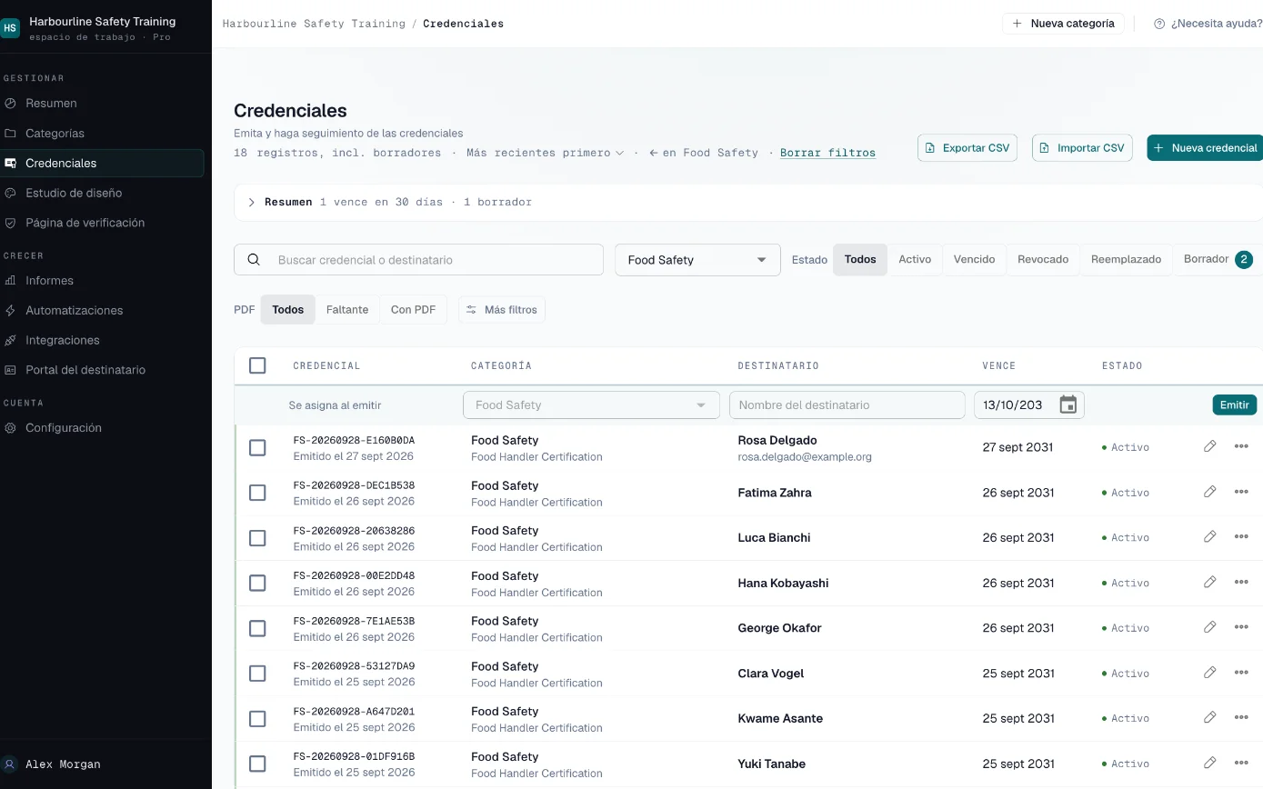Filter by Activo status tab
The height and width of the screenshot is (789, 1263).
pos(915,259)
